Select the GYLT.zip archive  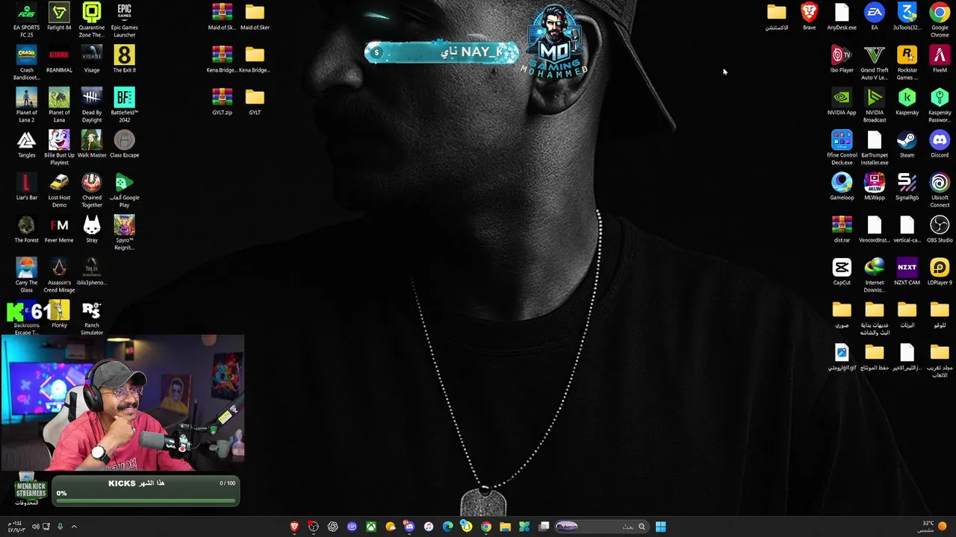click(x=222, y=102)
